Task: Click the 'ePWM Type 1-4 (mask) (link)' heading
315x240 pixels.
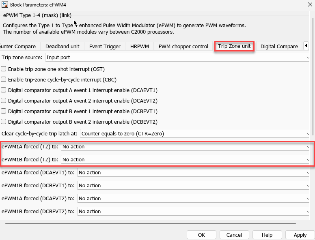Action: [37, 15]
